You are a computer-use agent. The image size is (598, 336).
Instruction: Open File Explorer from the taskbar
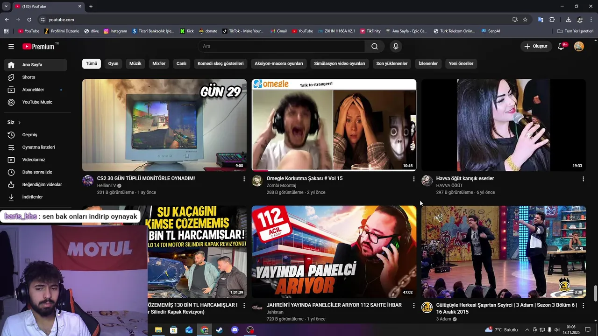pos(158,330)
